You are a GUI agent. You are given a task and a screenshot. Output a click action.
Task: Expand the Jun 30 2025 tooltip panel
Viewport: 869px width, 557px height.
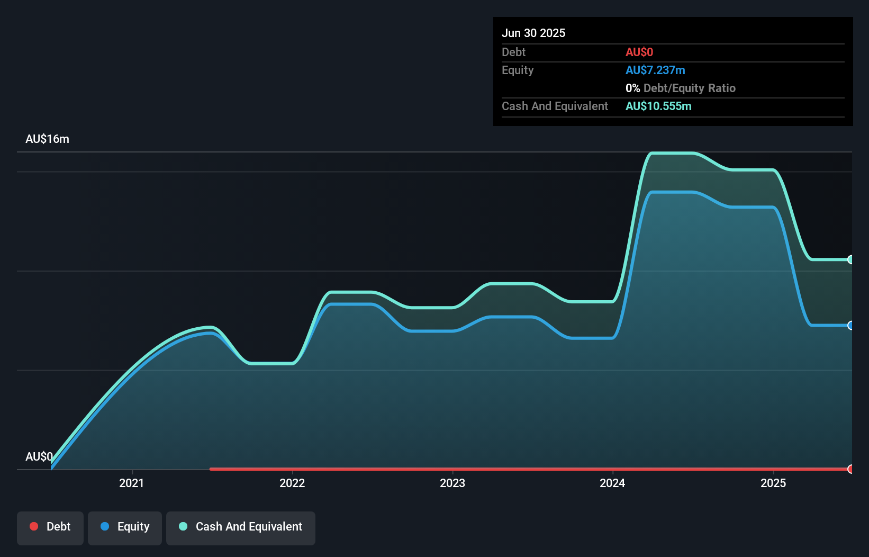[533, 33]
